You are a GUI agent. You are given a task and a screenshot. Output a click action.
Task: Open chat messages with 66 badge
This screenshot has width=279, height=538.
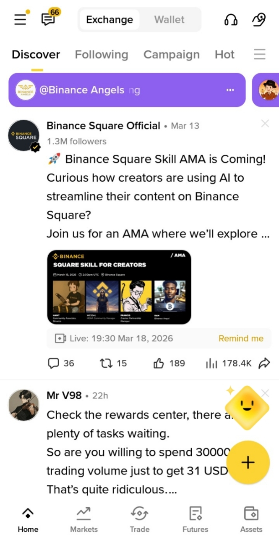(x=48, y=20)
